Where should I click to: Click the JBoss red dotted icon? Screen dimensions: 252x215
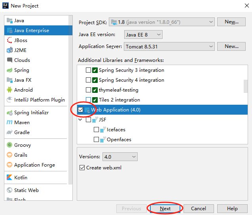(x=9, y=40)
